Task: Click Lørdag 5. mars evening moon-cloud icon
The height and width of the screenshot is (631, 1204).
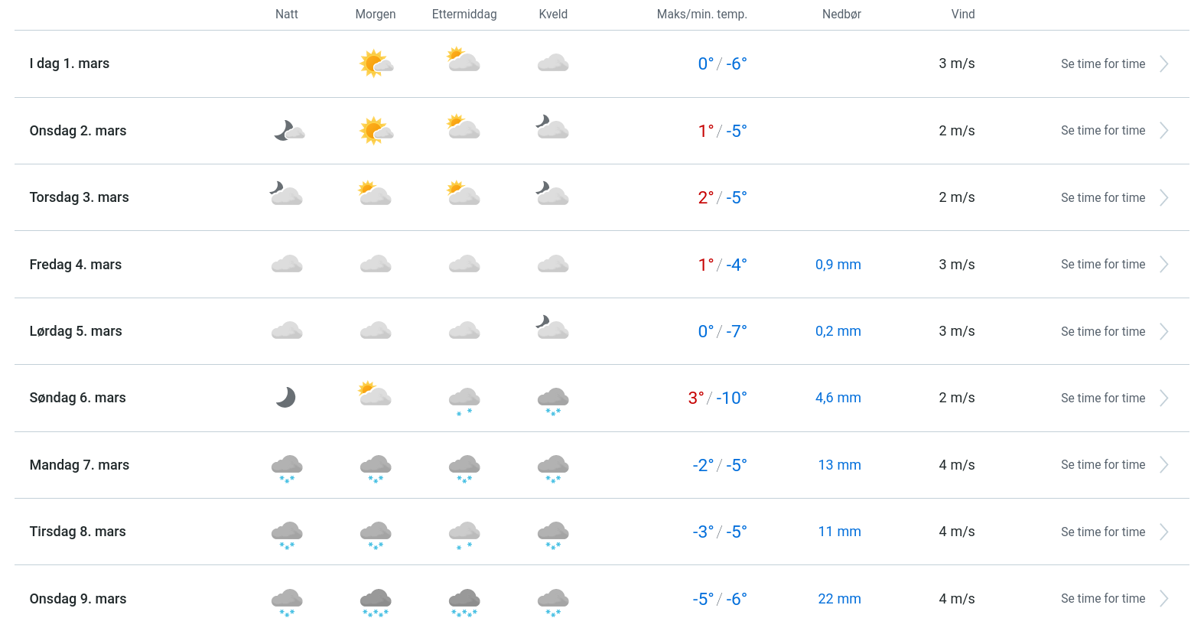Action: pyautogui.click(x=552, y=327)
